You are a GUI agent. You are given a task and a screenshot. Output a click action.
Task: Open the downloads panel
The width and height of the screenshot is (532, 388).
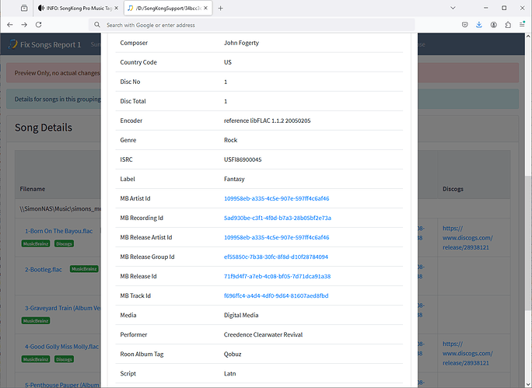click(479, 25)
